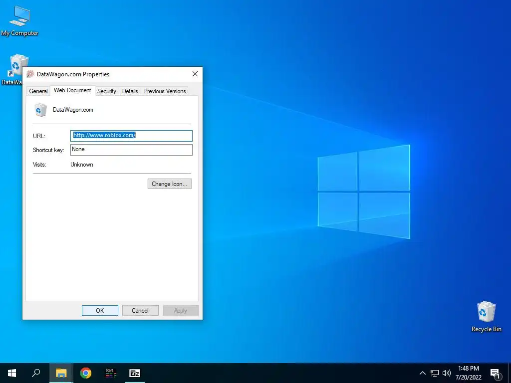
Task: Click the Shortcut key field showing None
Action: click(x=131, y=150)
